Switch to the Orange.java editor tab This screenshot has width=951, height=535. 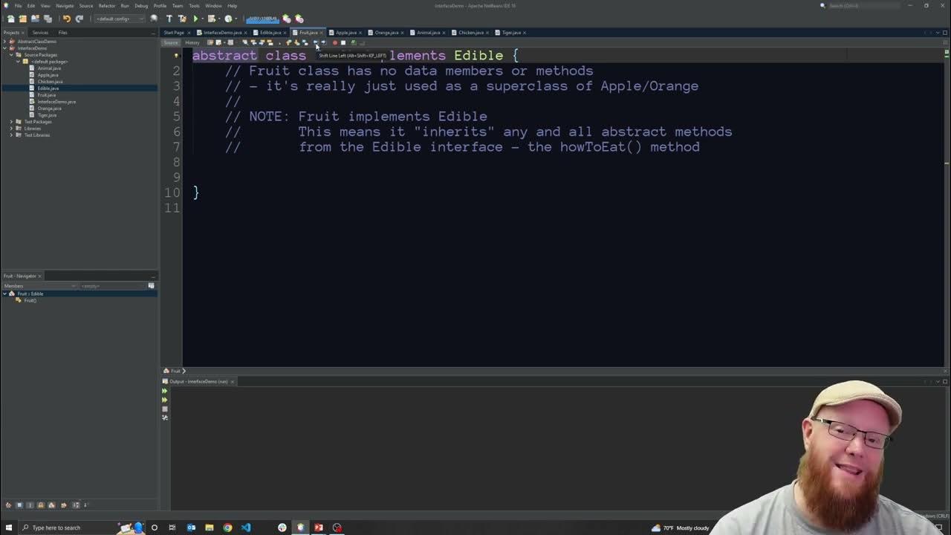click(x=386, y=33)
